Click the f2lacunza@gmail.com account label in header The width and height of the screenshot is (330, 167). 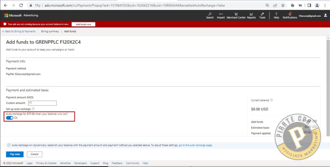pos(310,16)
